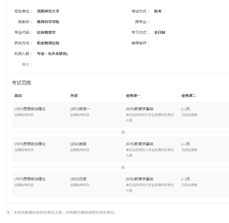Click the 指导老师 label

point(140,43)
